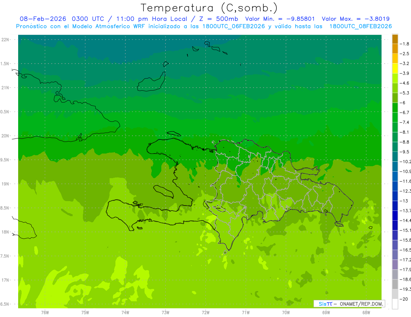Click the "-5.3" legend value
The height and width of the screenshot is (317, 411).
point(404,93)
